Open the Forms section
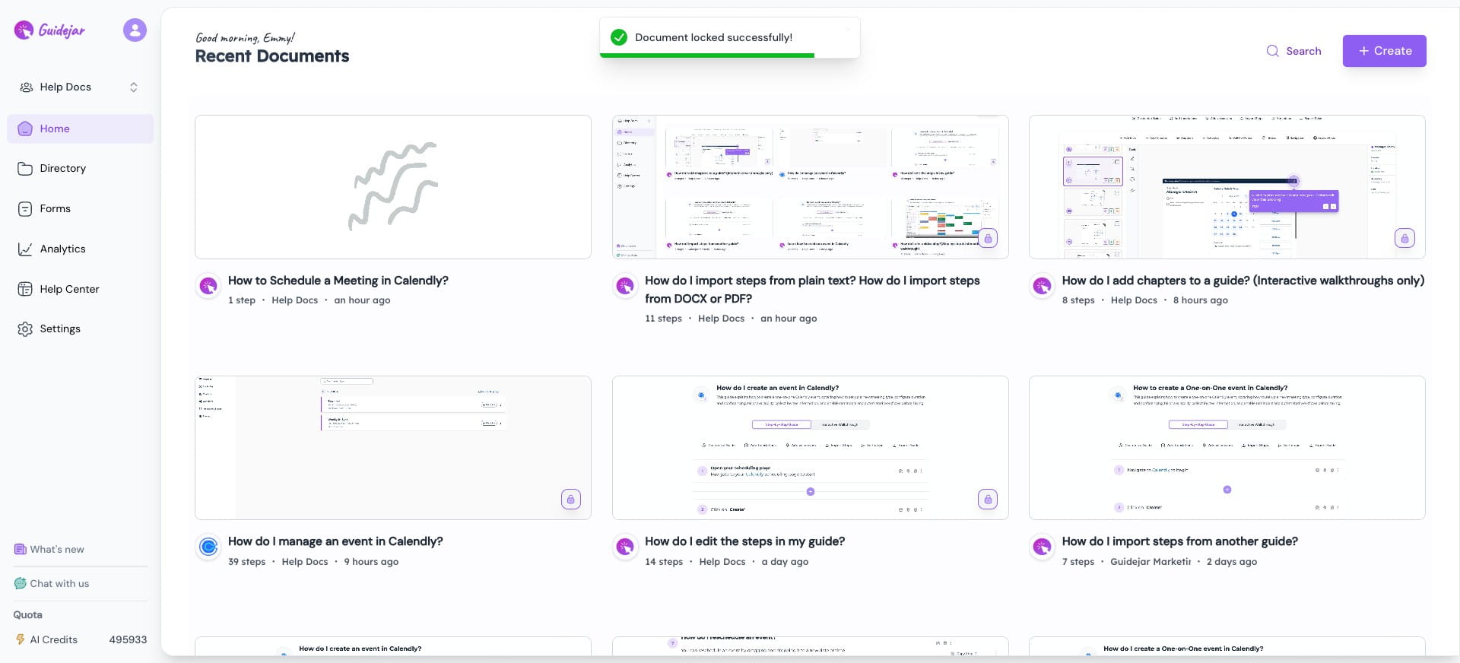Image resolution: width=1460 pixels, height=663 pixels. point(80,208)
